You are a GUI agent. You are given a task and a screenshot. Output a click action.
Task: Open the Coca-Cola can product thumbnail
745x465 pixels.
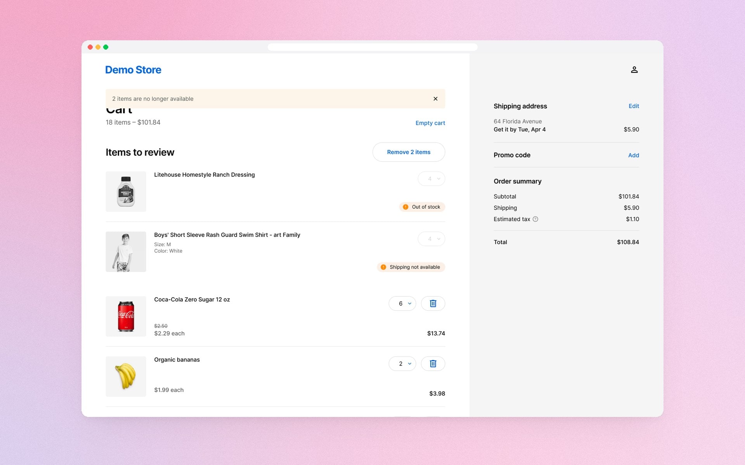126,316
